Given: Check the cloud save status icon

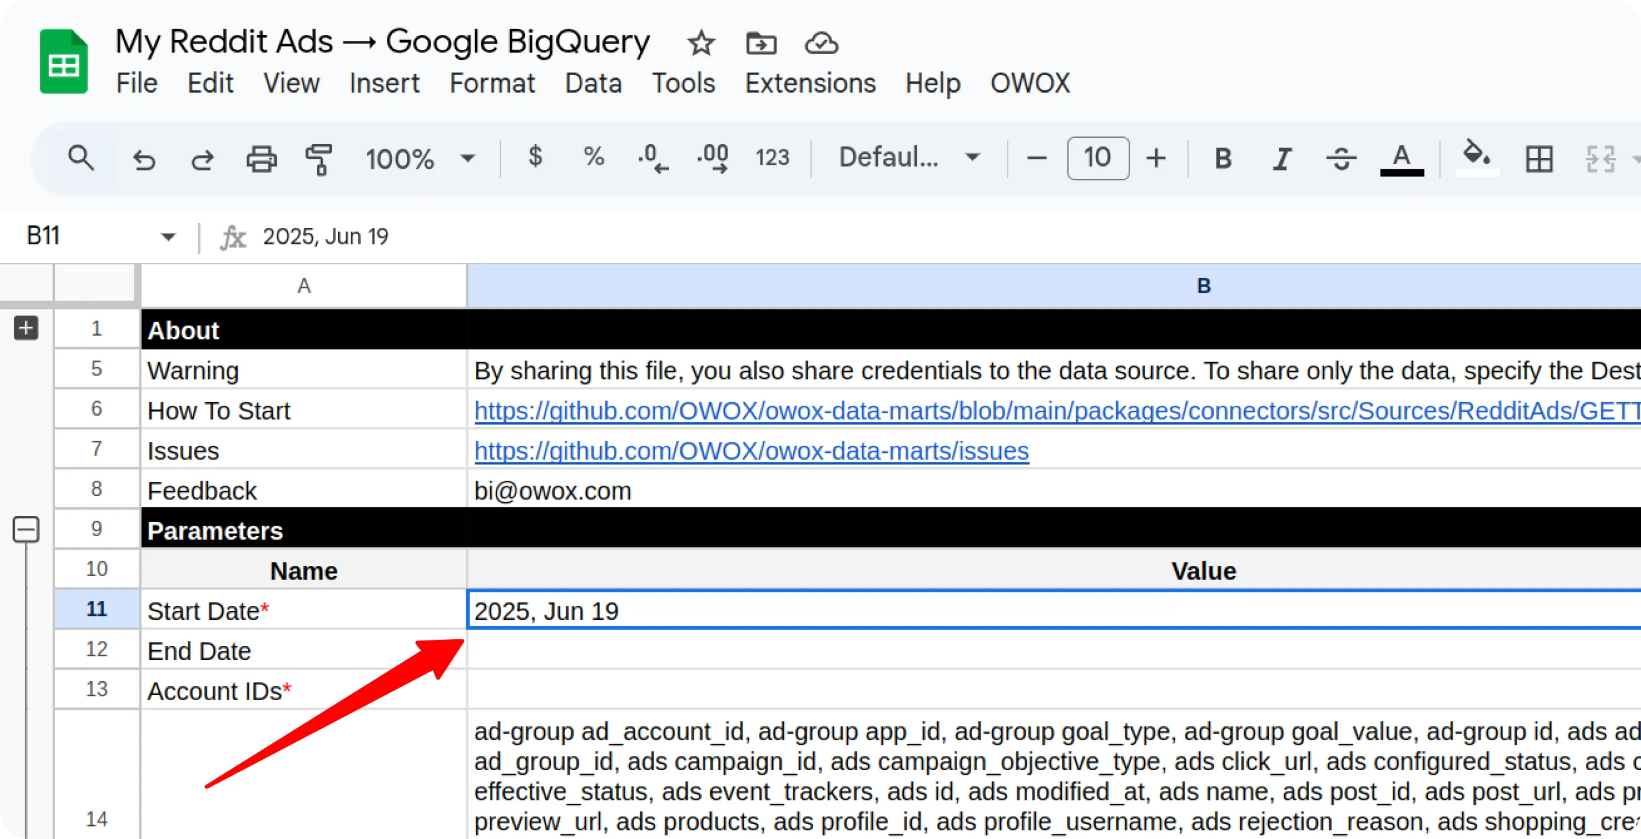Looking at the screenshot, I should tap(821, 43).
